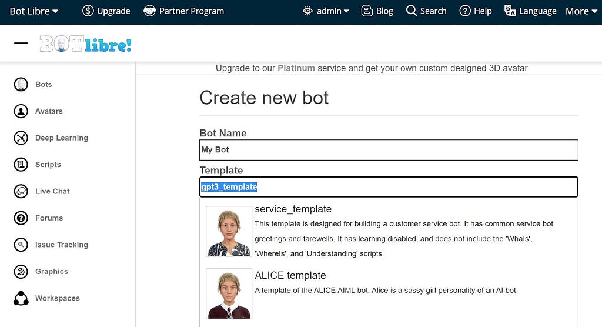Open the Blog menu item
Screen dimensions: 602x327
[384, 11]
